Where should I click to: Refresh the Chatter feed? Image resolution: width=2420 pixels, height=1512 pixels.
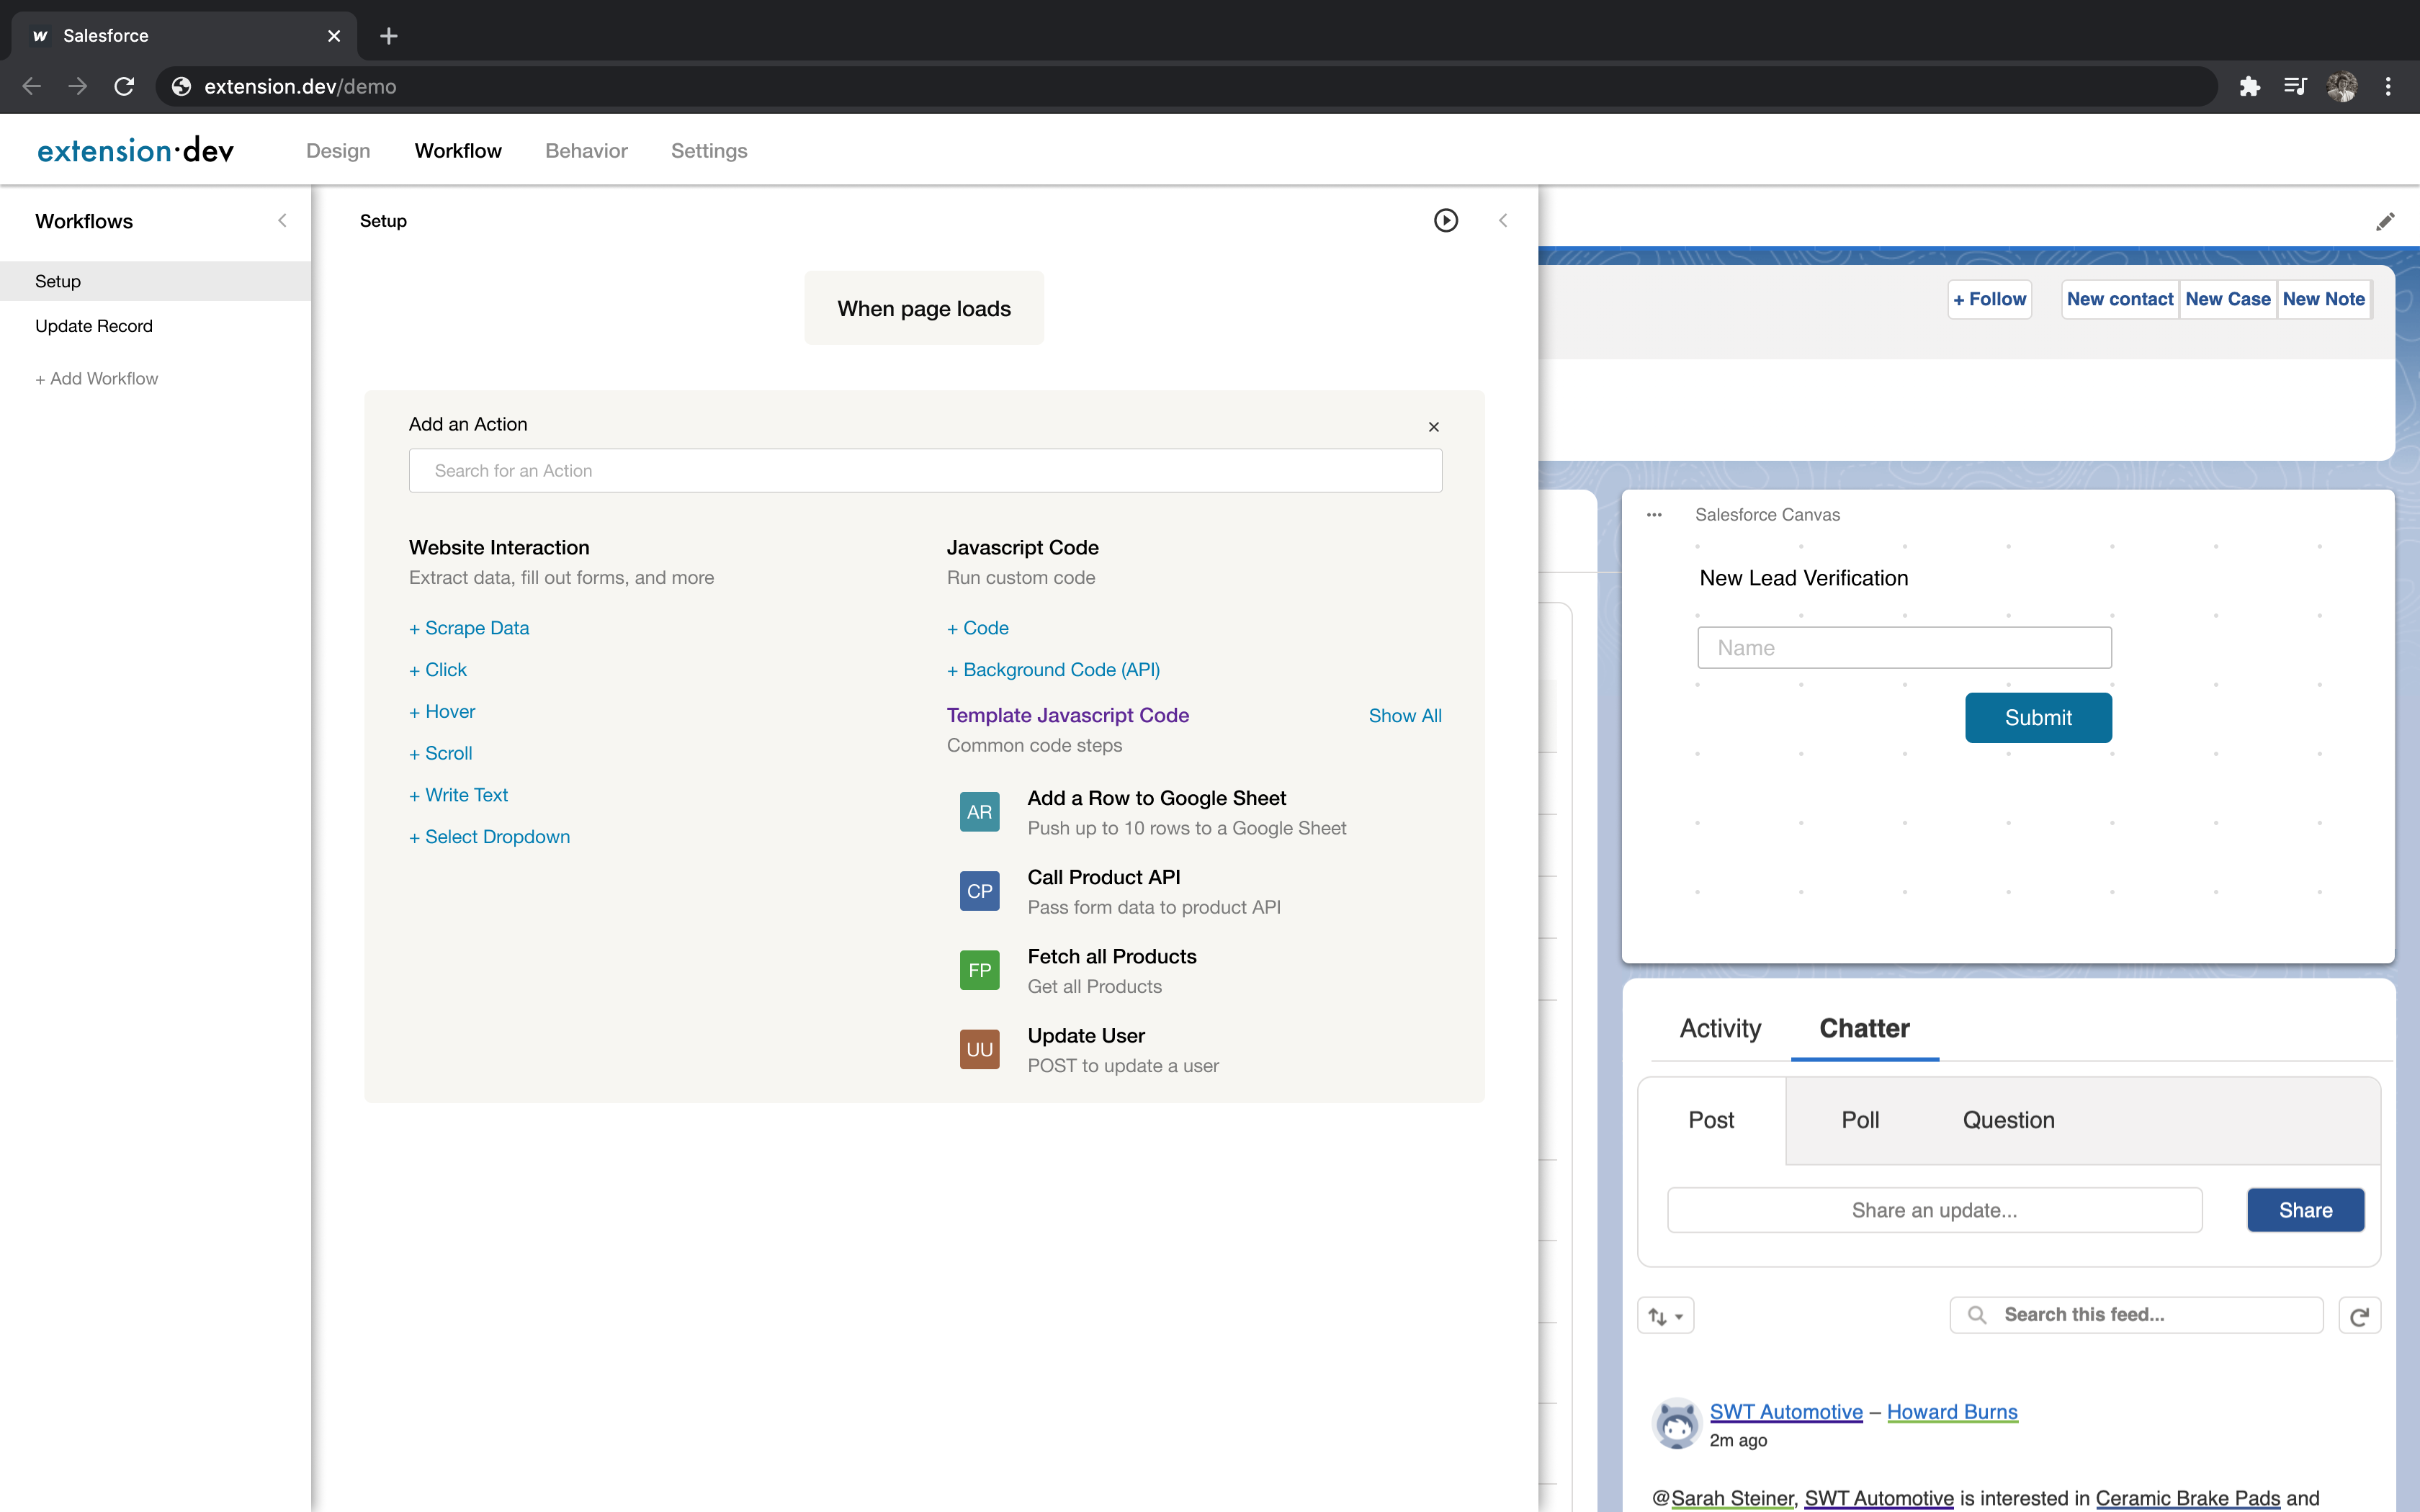coord(2359,1315)
